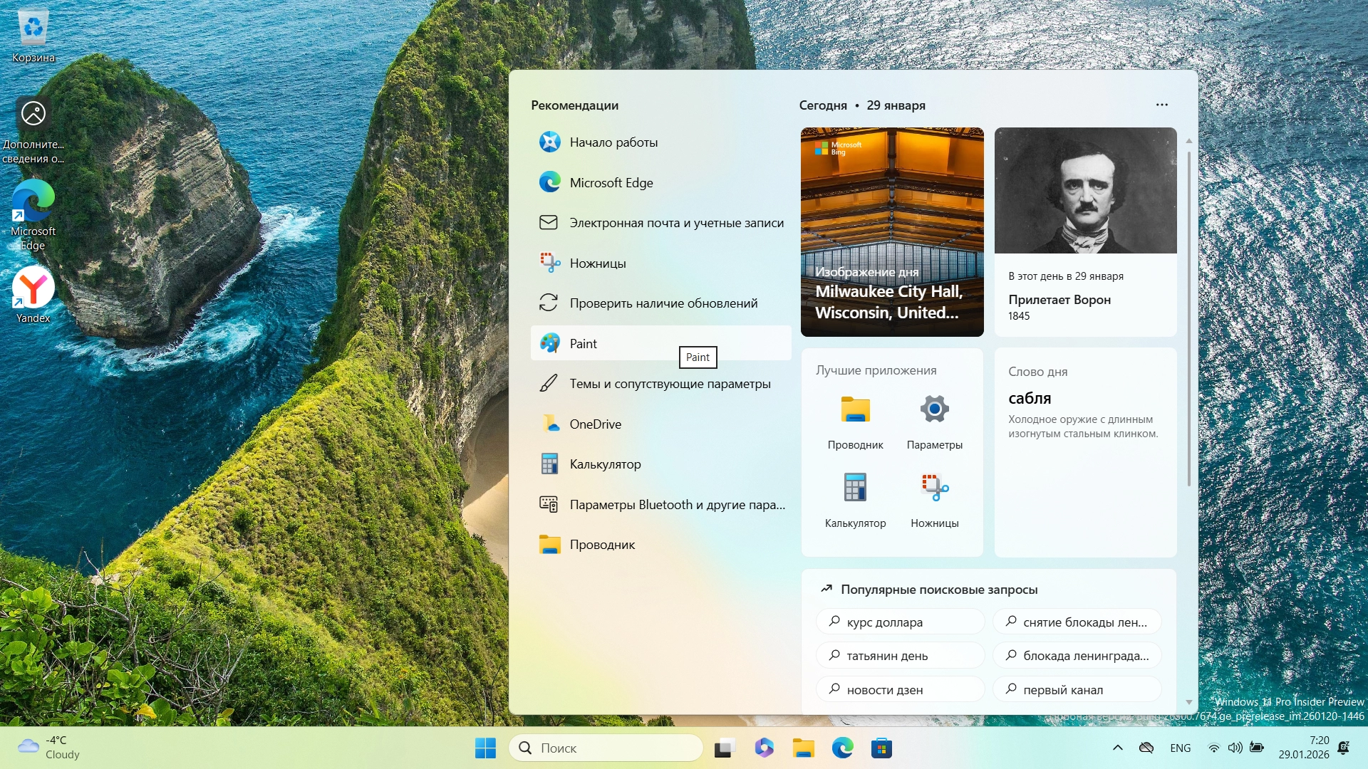Click scroll-down arrow of search panel scrollbar
The width and height of the screenshot is (1368, 769).
click(x=1188, y=703)
